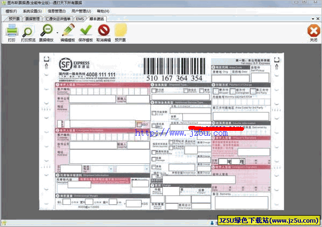This screenshot has width=322, height=227.
Task: Click the 宽 W dimension field
Action: tap(89, 202)
